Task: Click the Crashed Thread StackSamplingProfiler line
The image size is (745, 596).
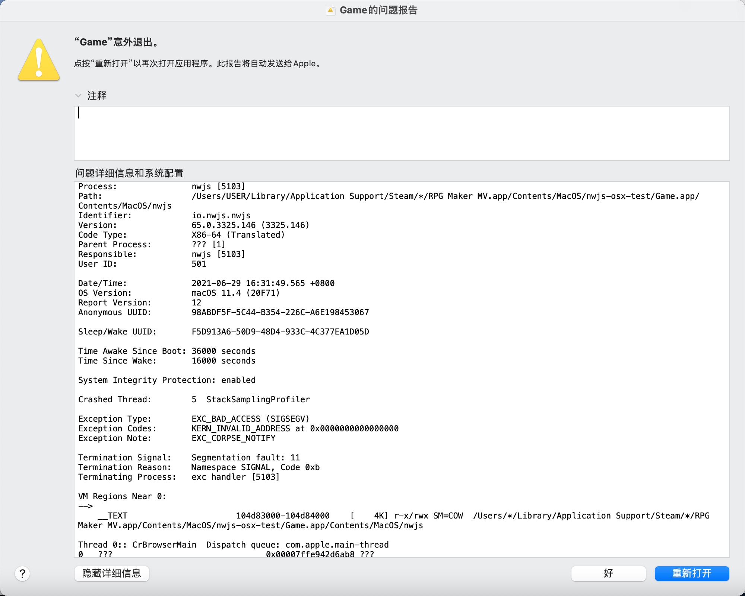Action: click(194, 399)
